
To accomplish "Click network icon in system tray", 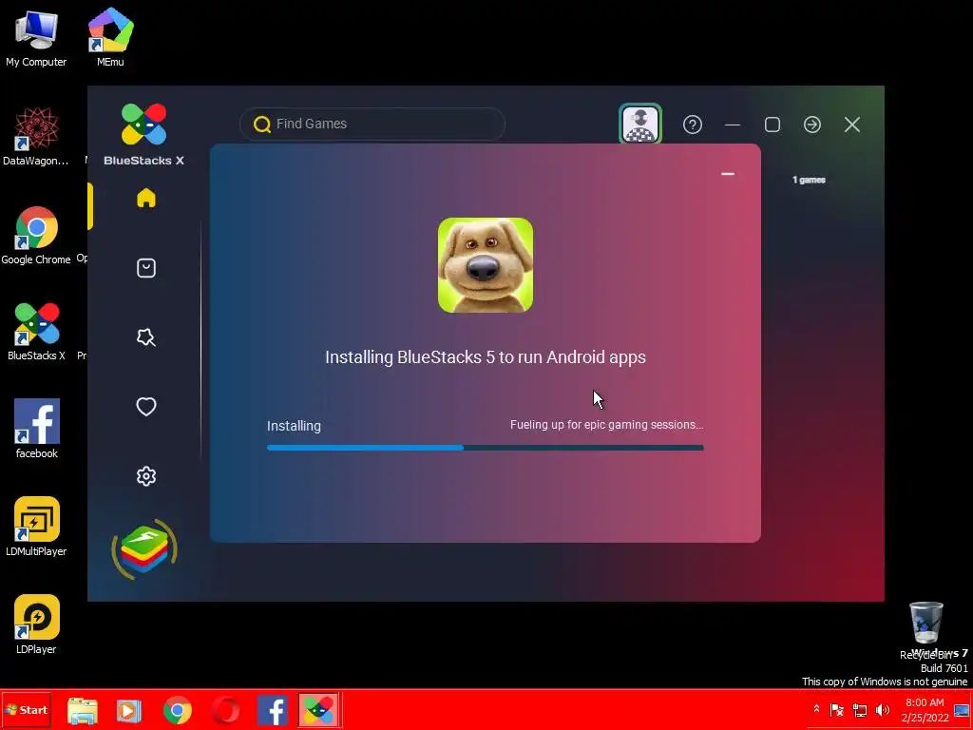I will pos(860,709).
